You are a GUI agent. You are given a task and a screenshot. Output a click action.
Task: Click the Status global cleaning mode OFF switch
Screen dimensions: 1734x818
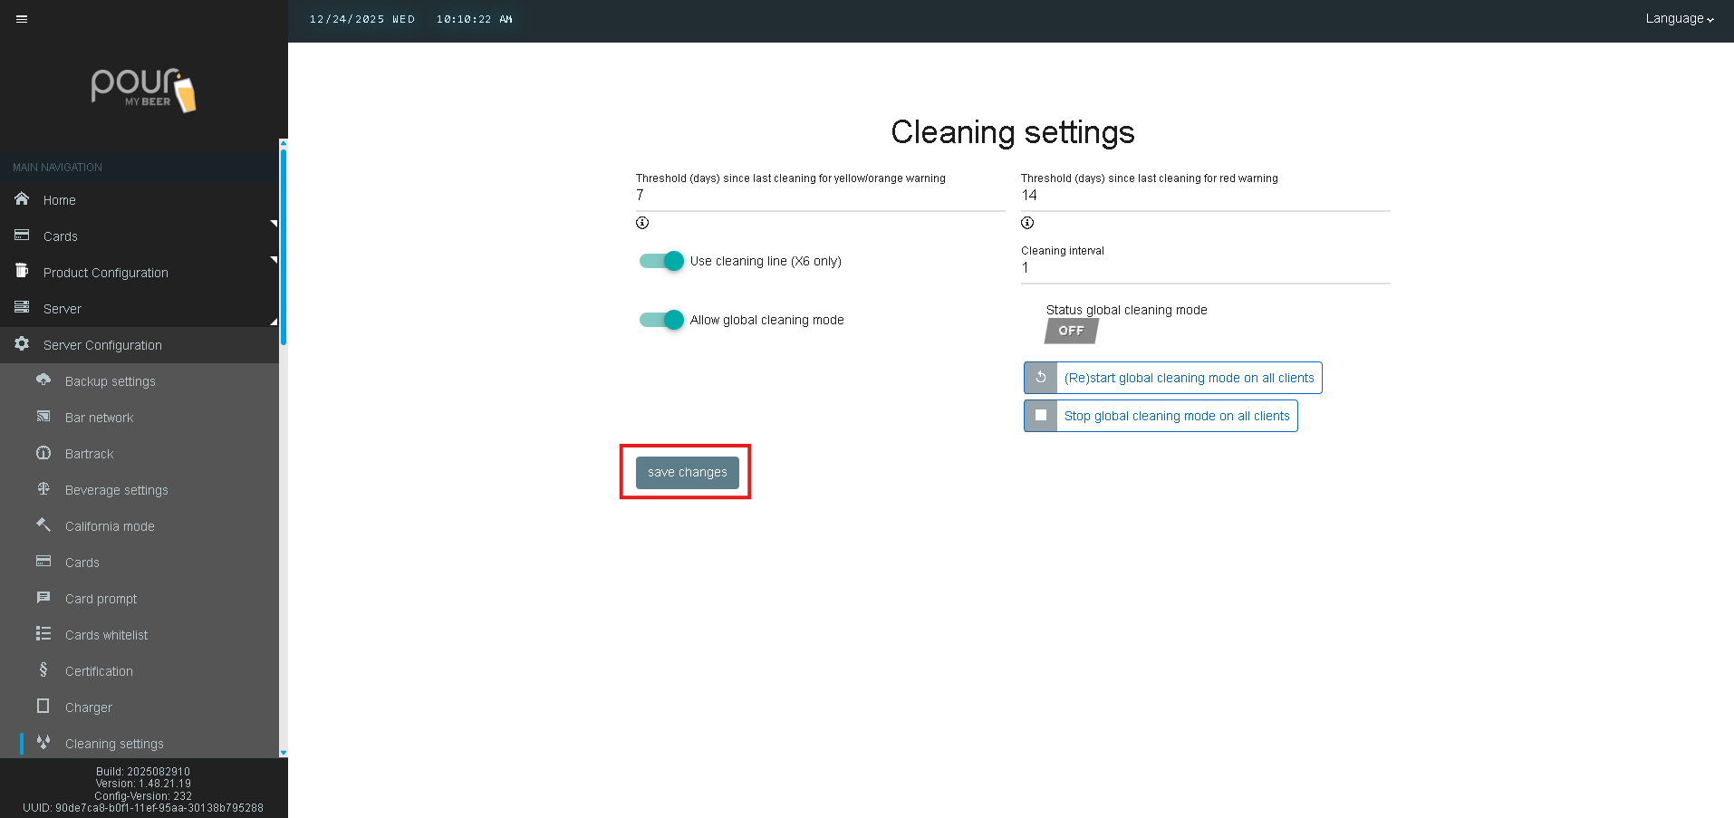coord(1071,332)
